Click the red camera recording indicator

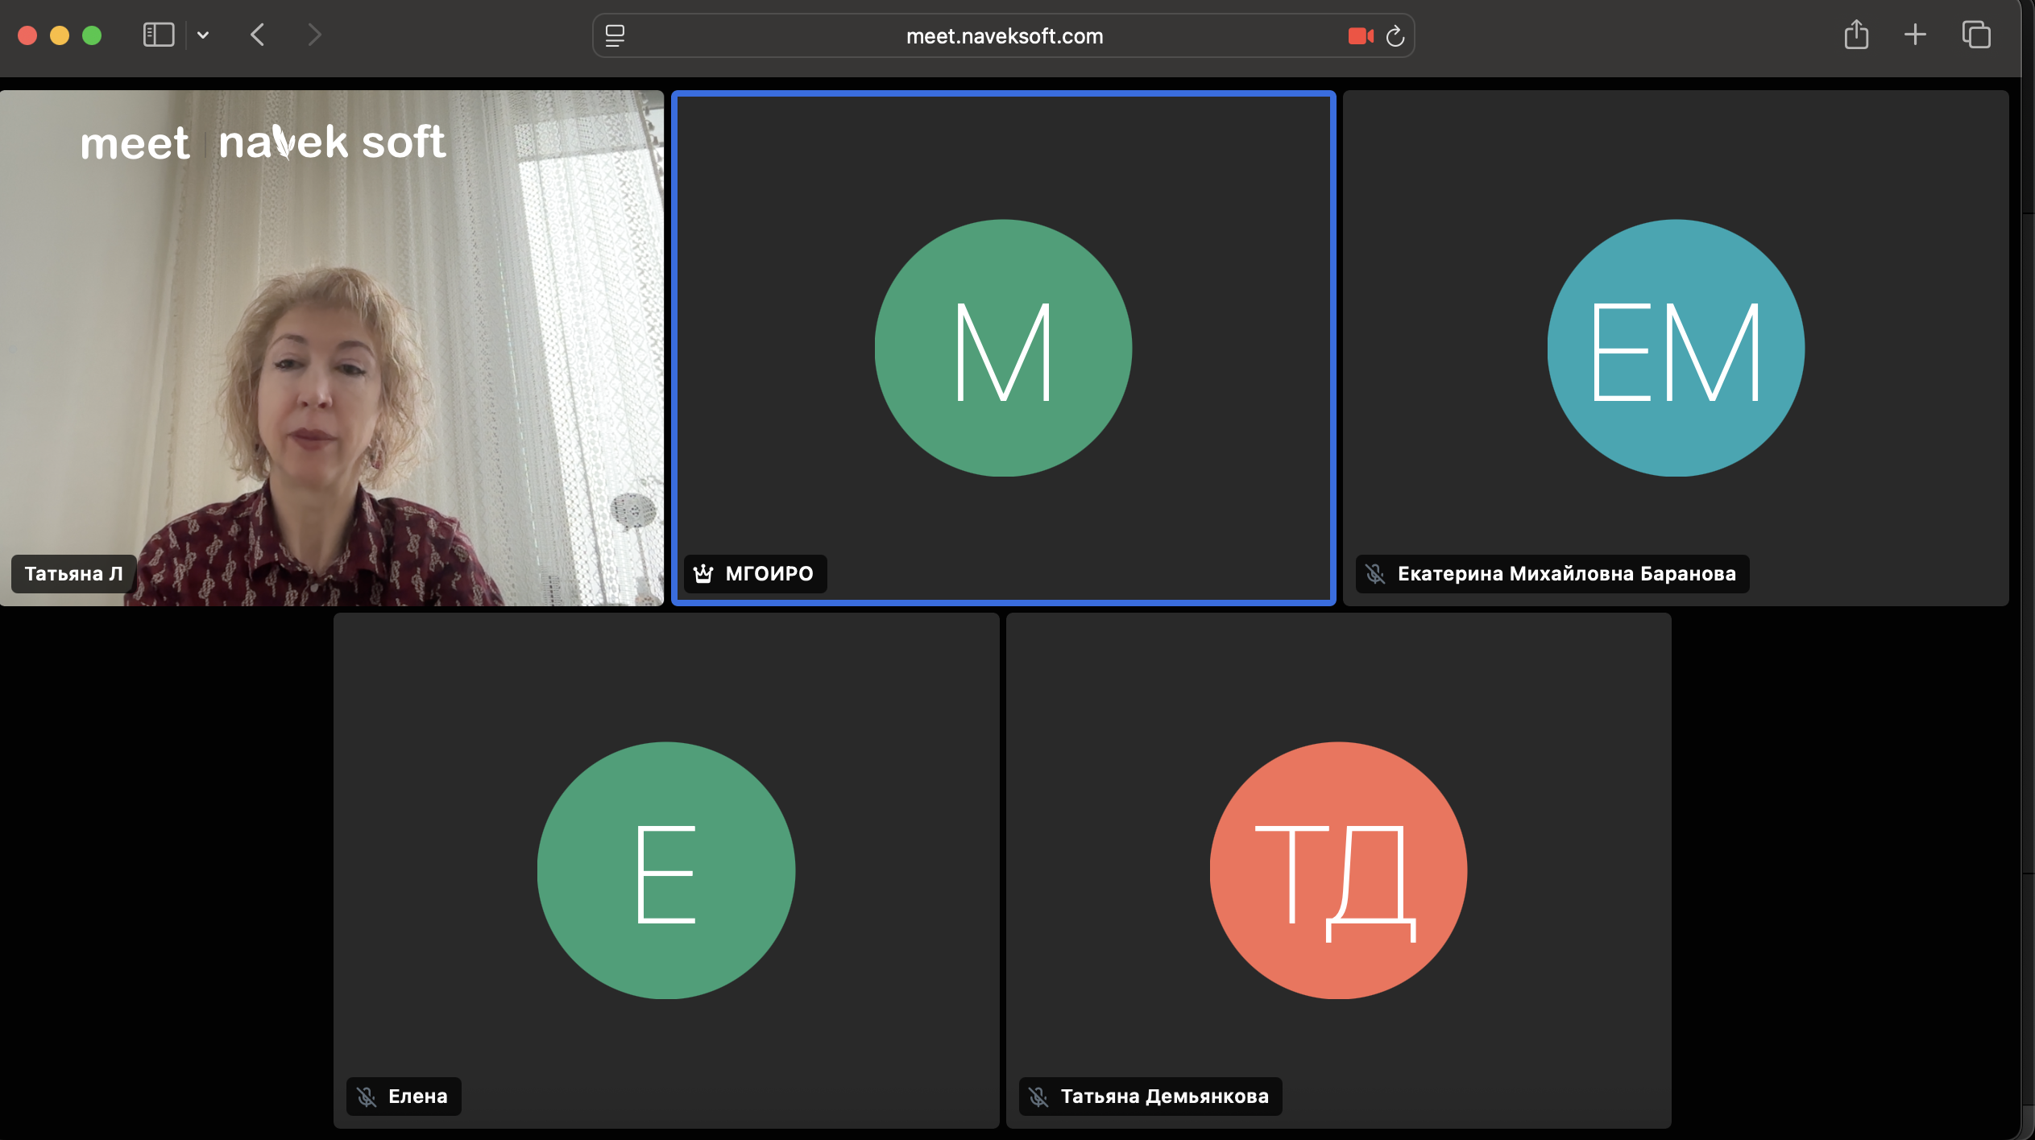(1360, 36)
